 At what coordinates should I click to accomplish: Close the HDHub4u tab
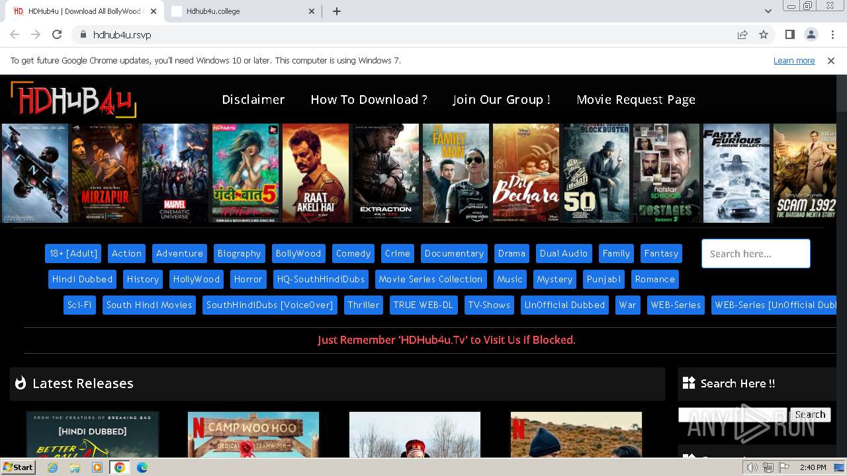tap(154, 11)
